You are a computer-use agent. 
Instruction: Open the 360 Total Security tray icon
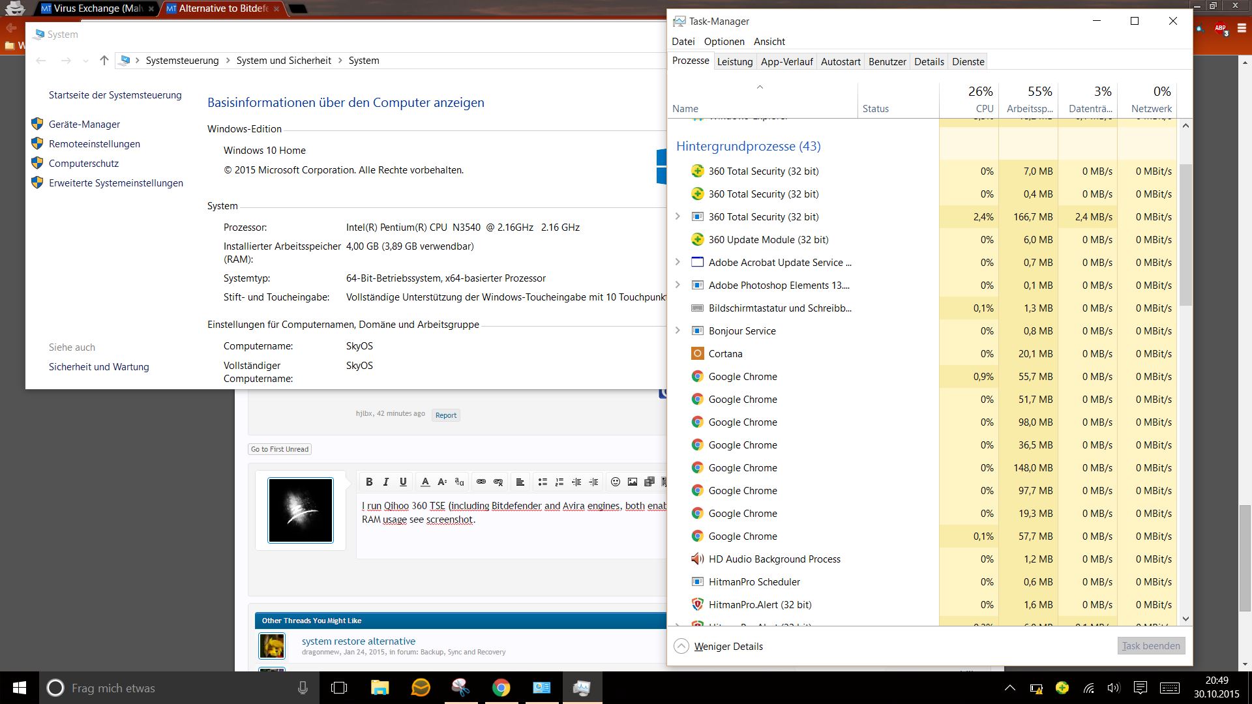pos(1062,688)
